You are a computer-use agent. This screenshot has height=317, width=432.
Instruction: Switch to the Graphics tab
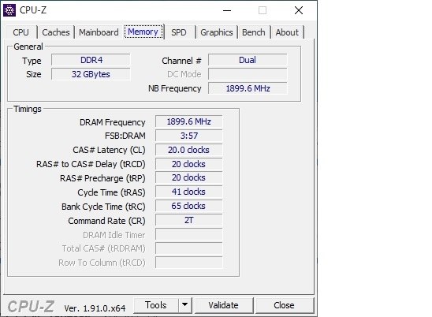click(x=217, y=32)
